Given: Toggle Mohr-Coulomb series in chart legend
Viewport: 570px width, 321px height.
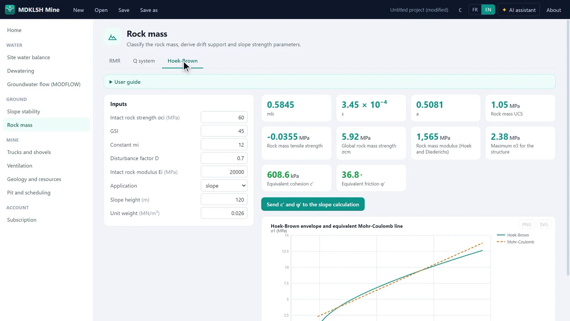Looking at the screenshot, I should point(515,242).
